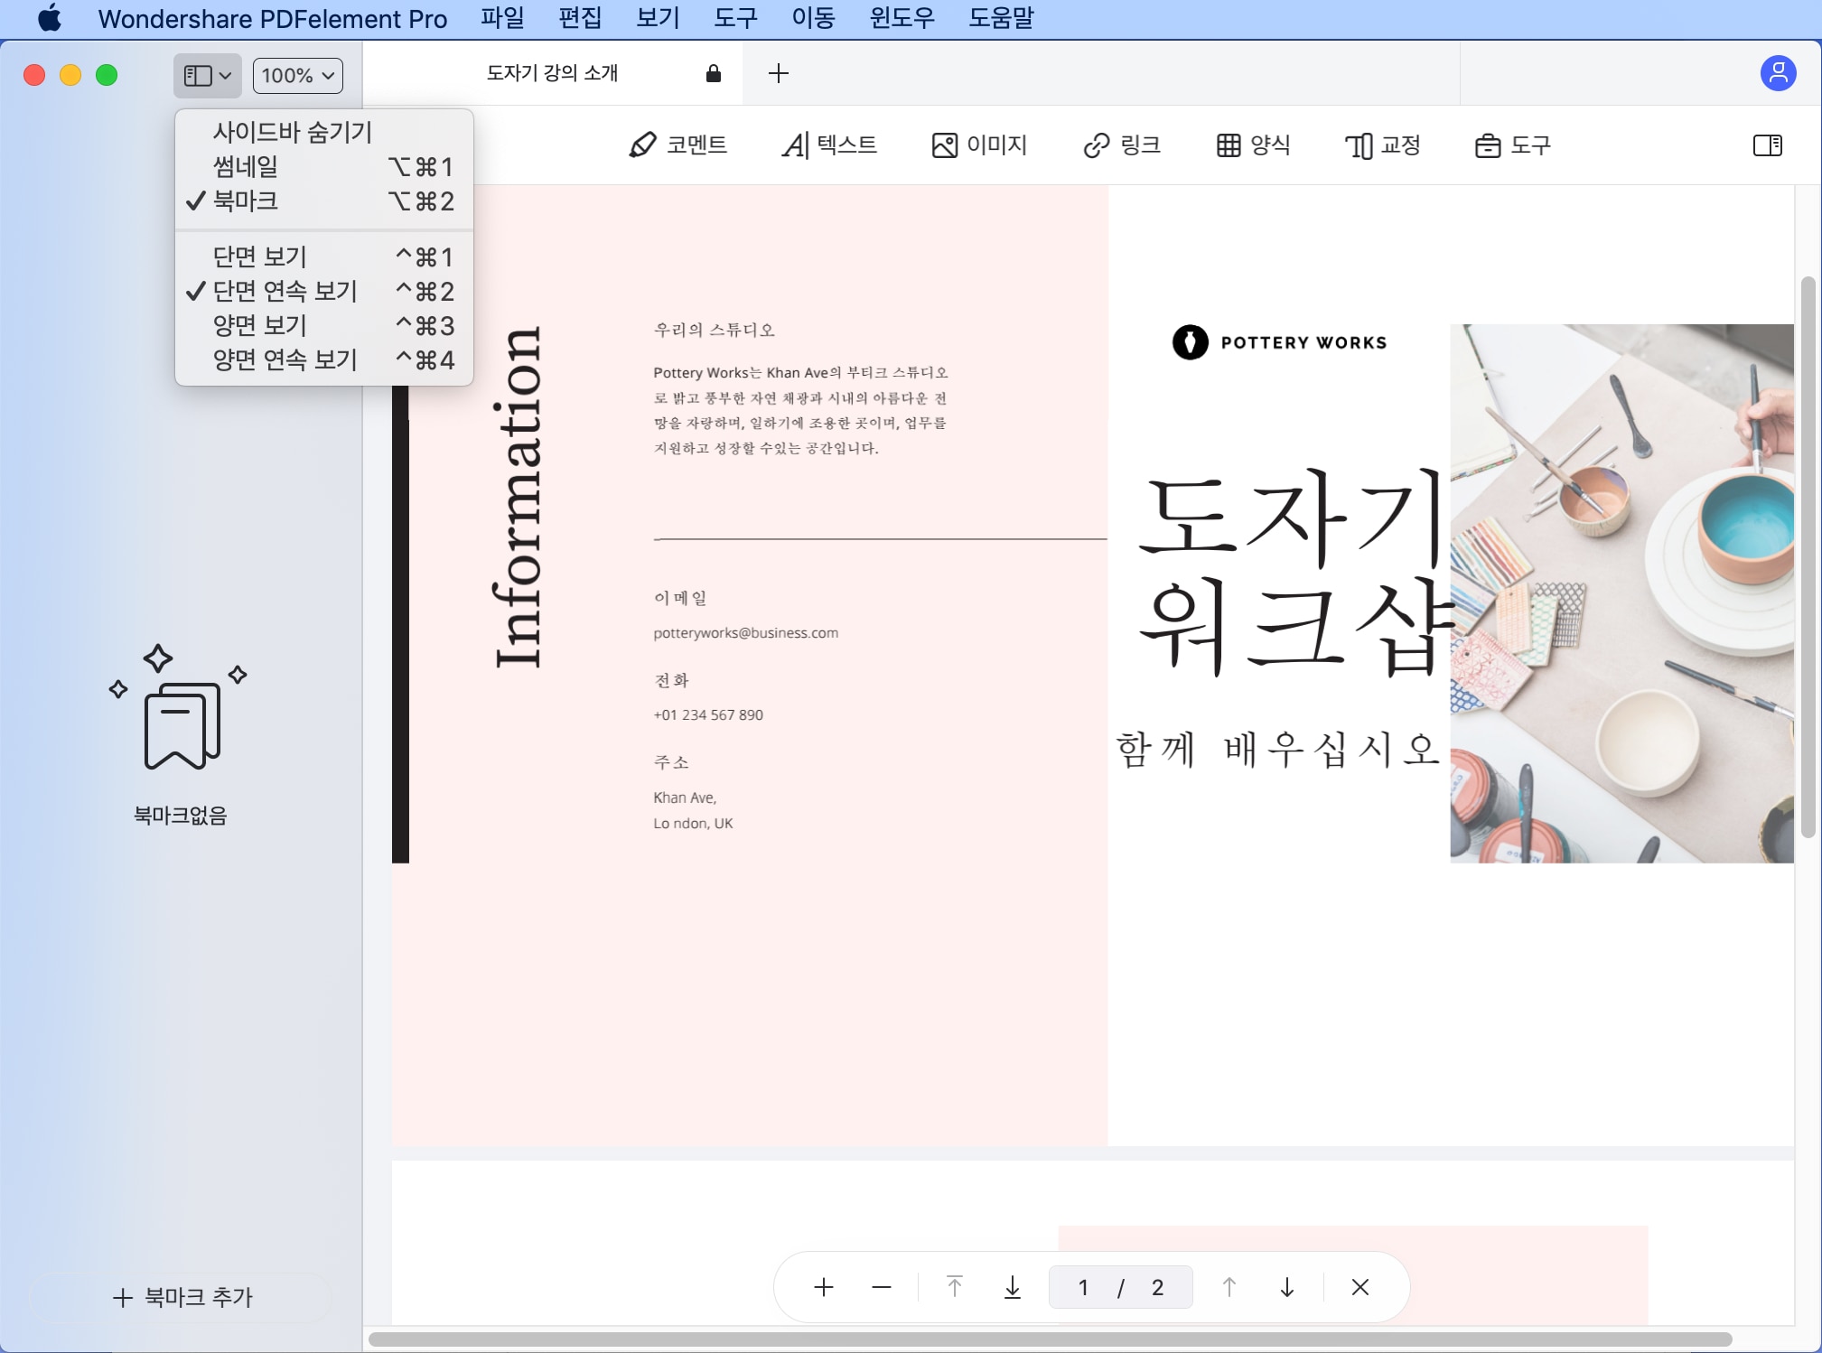The width and height of the screenshot is (1822, 1353).
Task: Click the horizontal scrollbar at bottom
Action: click(x=1050, y=1339)
